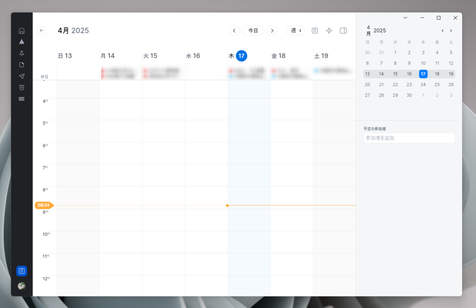Pick date 20 in mini calendar
Image resolution: width=476 pixels, height=308 pixels.
(367, 84)
